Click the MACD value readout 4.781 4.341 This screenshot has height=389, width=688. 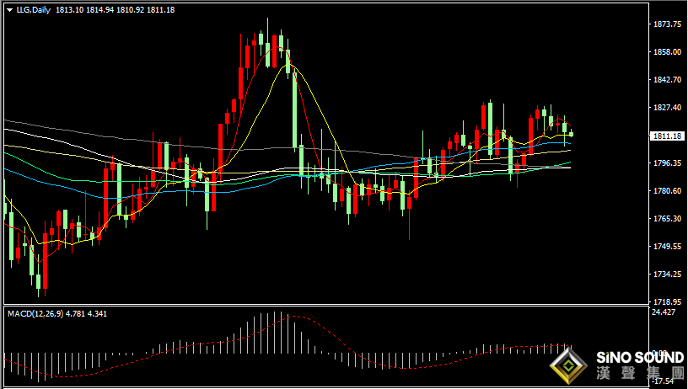(x=87, y=314)
